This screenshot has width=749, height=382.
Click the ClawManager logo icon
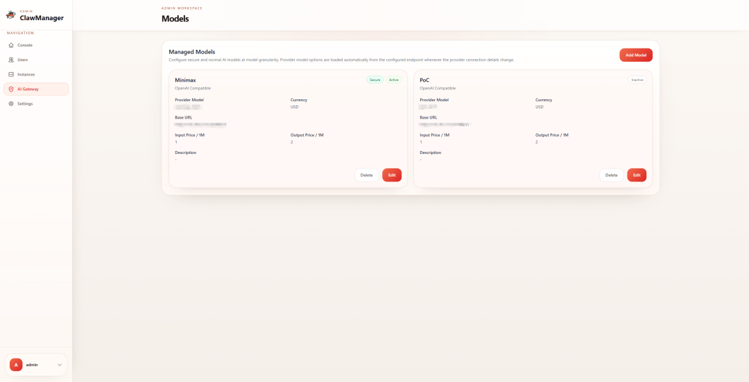click(x=11, y=15)
